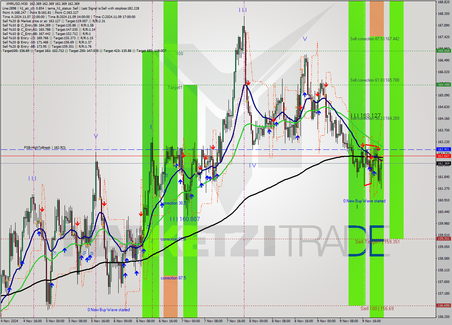The width and height of the screenshot is (452, 325).
Task: Click the 166.020 price axis value
Action: click(444, 72)
